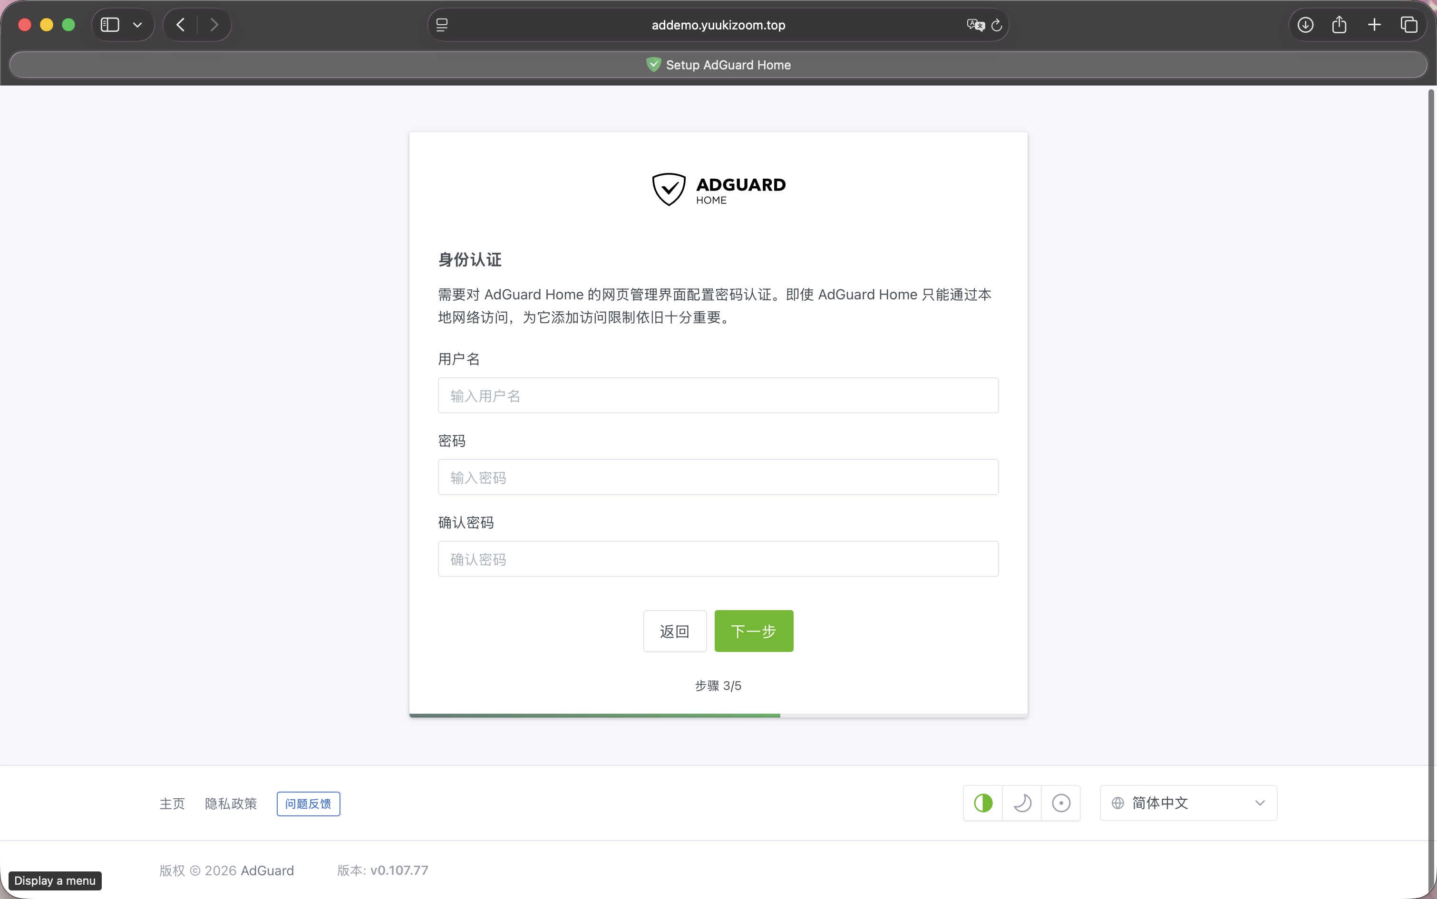1437x899 pixels.
Task: Focus the 输入用户名 username field
Action: click(718, 395)
